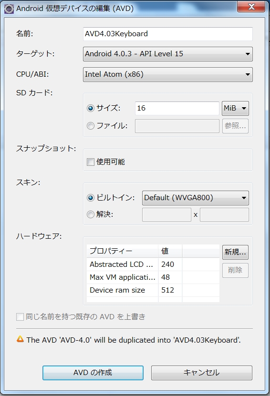Open the MiB size unit dropdown
The height and width of the screenshot is (396, 270).
coord(235,108)
